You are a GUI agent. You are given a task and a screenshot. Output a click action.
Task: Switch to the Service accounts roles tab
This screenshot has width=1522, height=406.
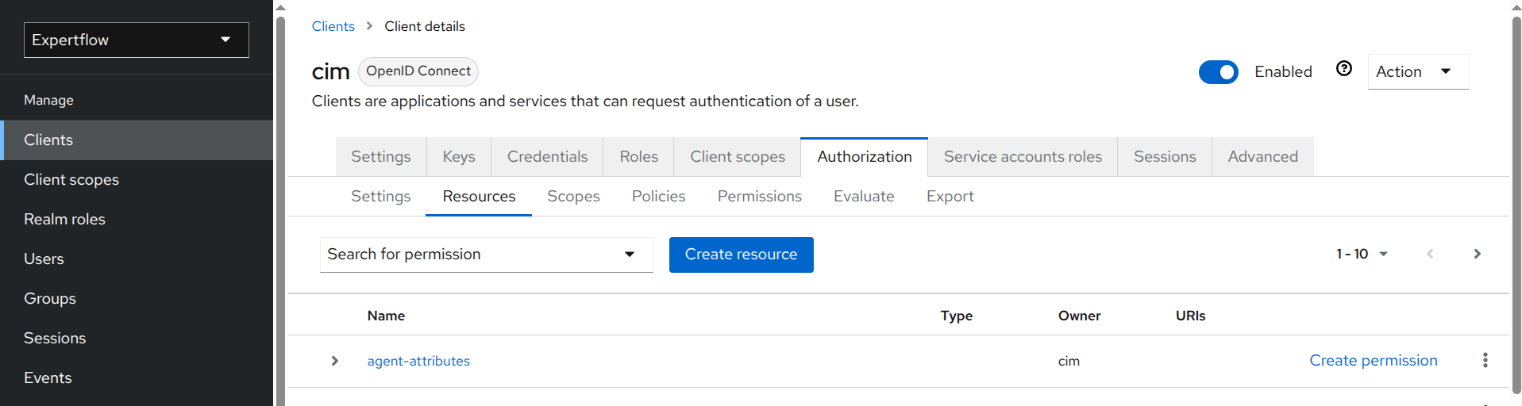[1022, 157]
